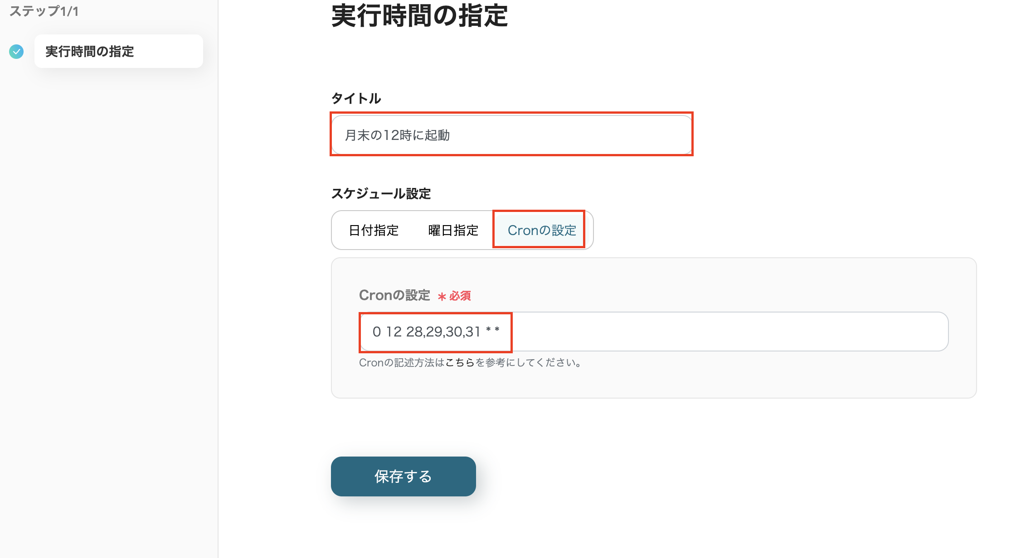Image resolution: width=1021 pixels, height=558 pixels.
Task: Click the スケジュール設定 section label
Action: (381, 194)
